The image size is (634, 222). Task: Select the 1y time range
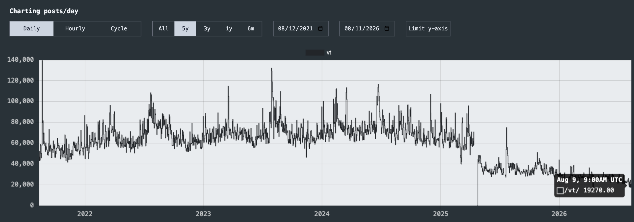pos(229,29)
